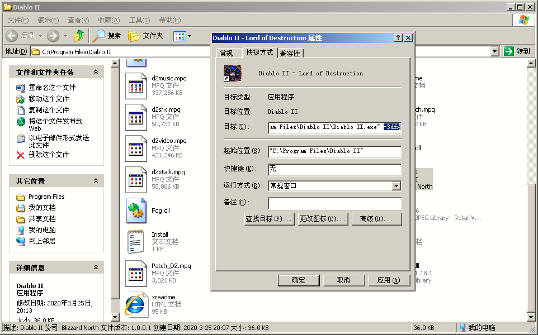Open the 查看(V) menu
The image size is (538, 335).
pos(78,20)
